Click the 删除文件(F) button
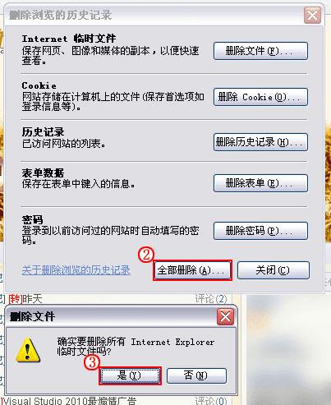This screenshot has height=405, width=331. tap(260, 51)
